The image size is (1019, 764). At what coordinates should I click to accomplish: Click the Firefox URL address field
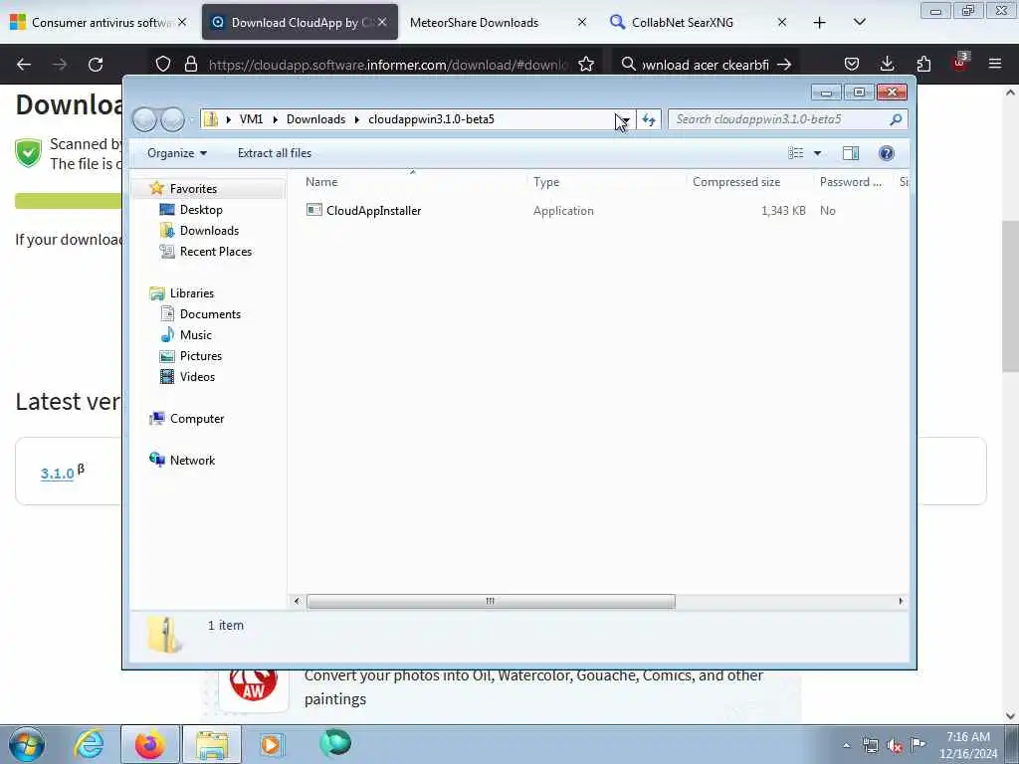click(x=388, y=65)
